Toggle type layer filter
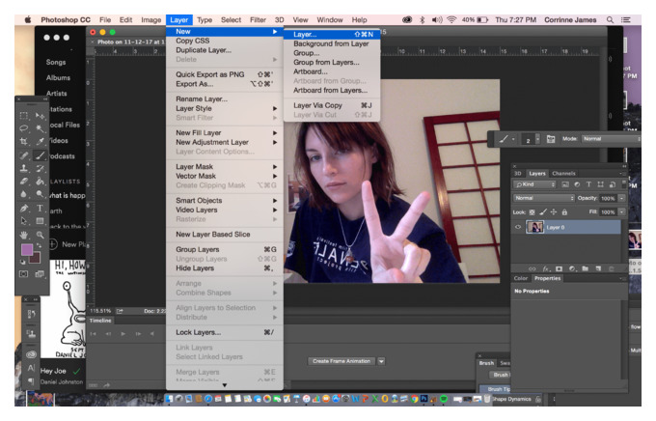The height and width of the screenshot is (421, 656). pos(588,184)
